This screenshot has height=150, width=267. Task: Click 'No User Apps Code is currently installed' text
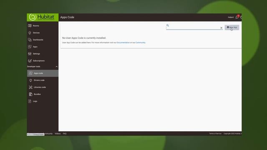pyautogui.click(x=84, y=38)
